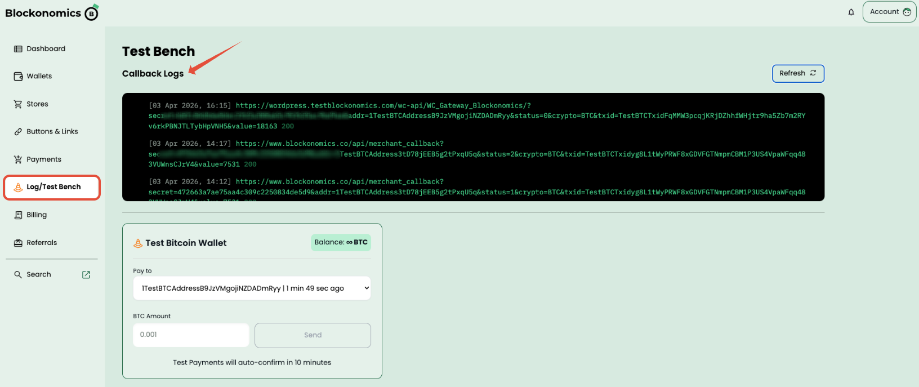Open the Wallets section
Screen dimensions: 919x387
point(39,76)
